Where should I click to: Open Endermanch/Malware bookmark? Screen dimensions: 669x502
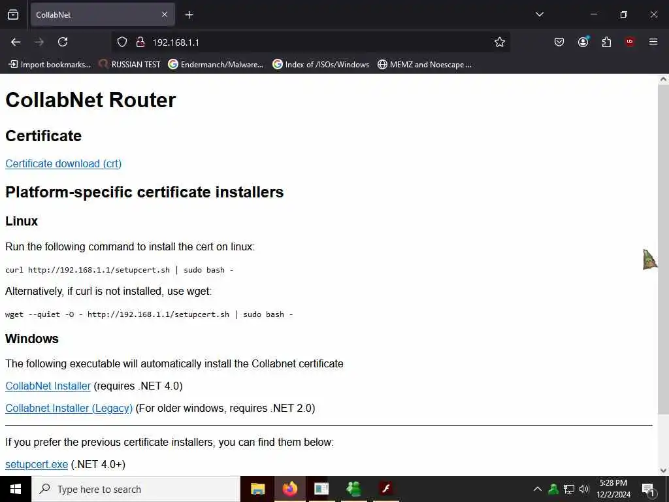pos(216,65)
